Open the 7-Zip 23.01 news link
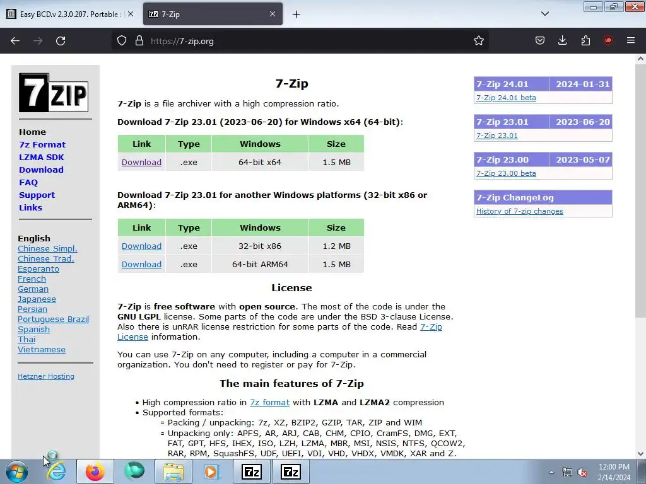This screenshot has width=646, height=484. (497, 135)
